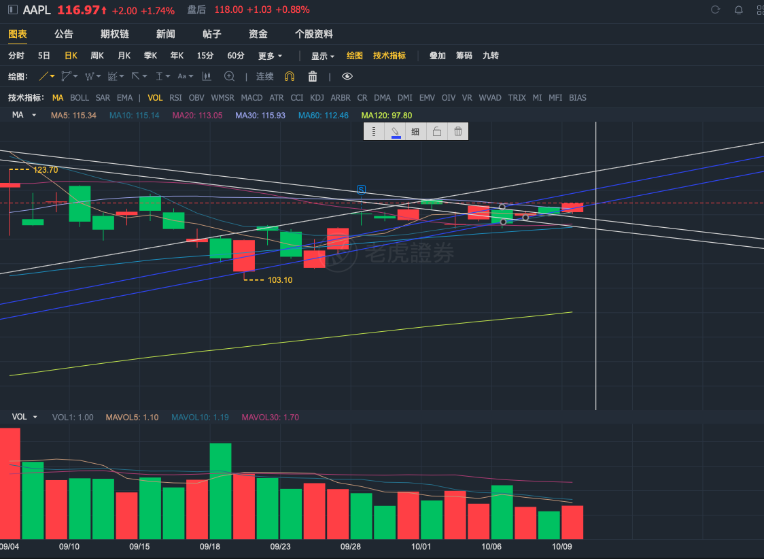Delete all drawings with the trash icon

313,77
